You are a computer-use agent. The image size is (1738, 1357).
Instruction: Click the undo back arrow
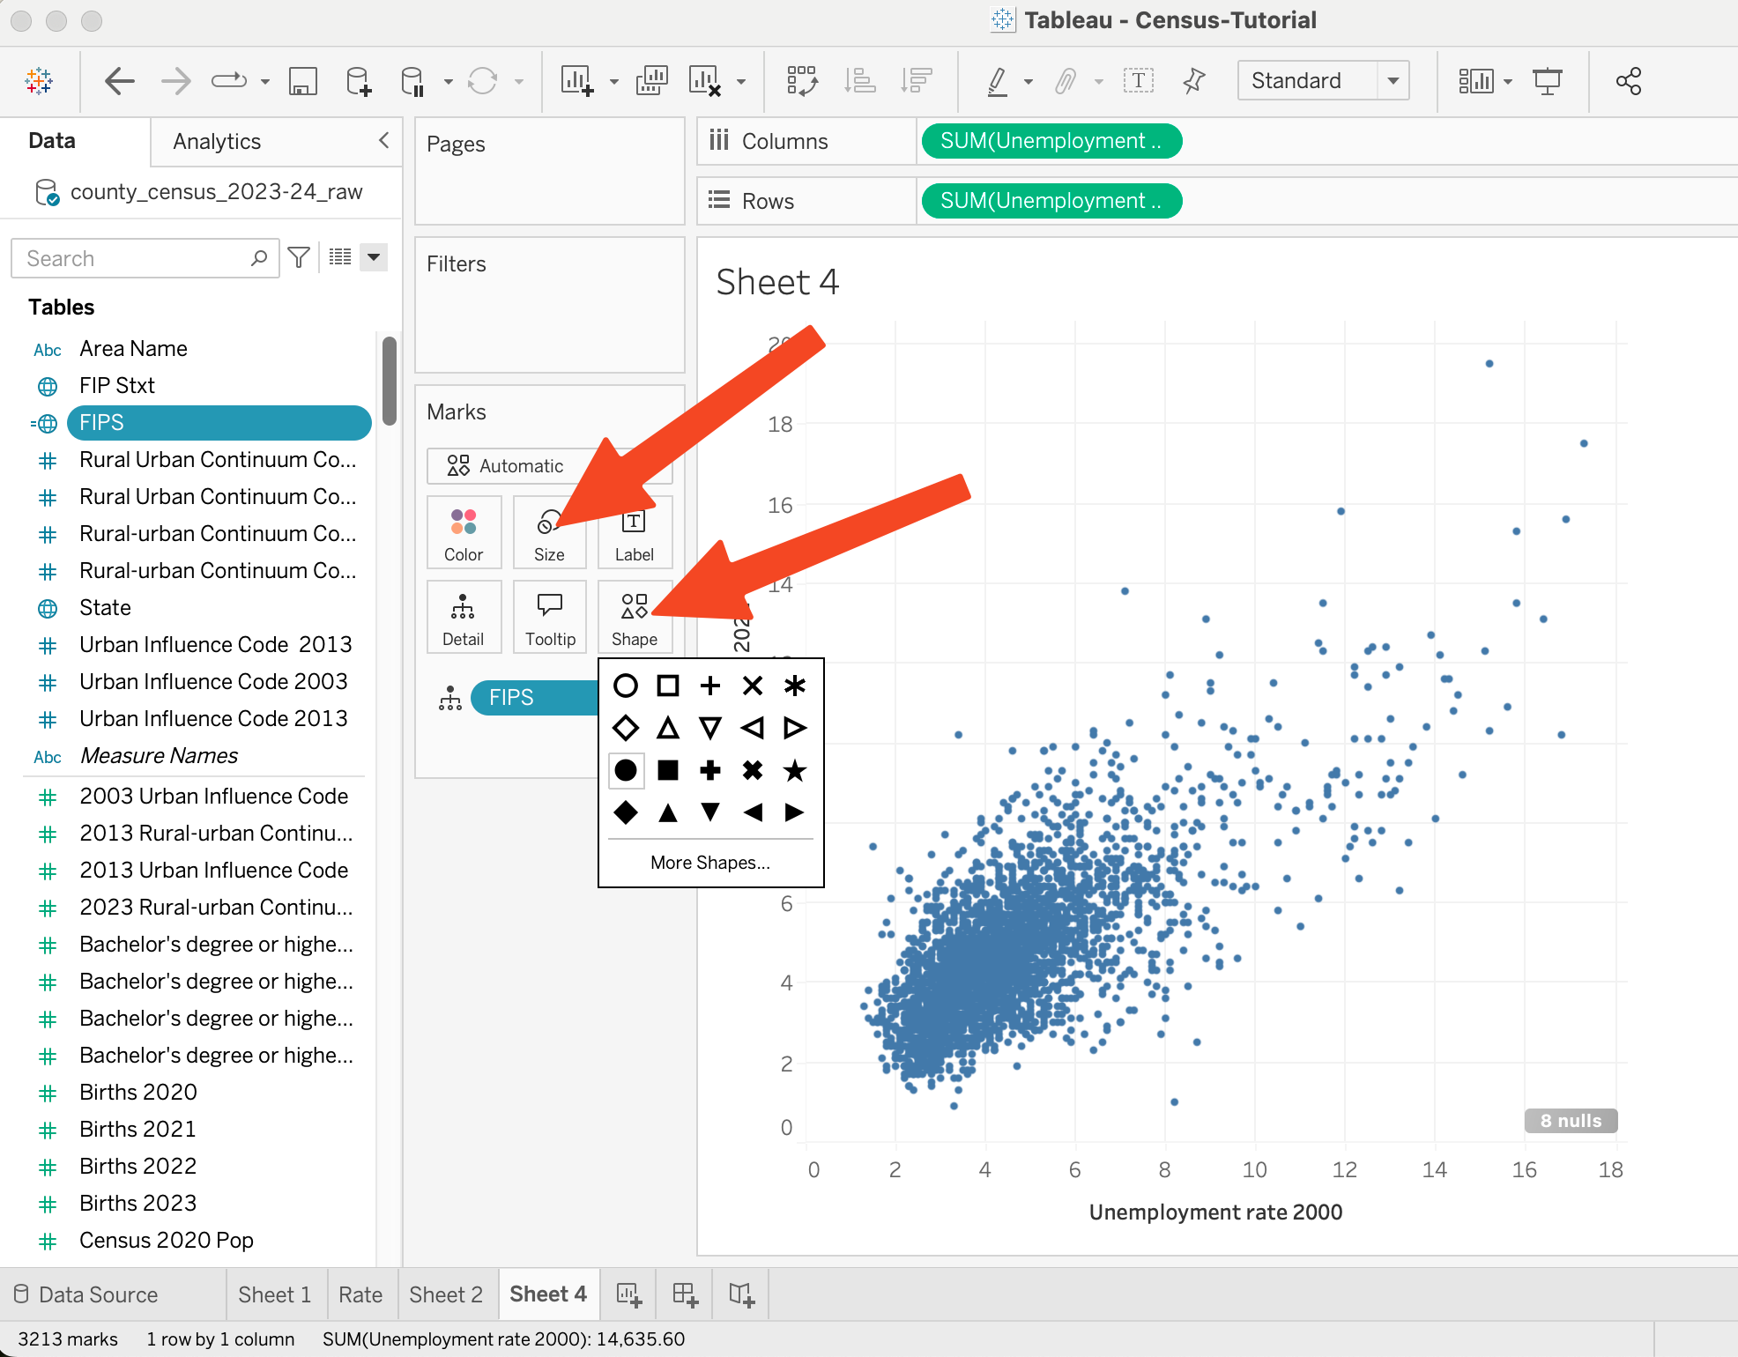coord(119,81)
